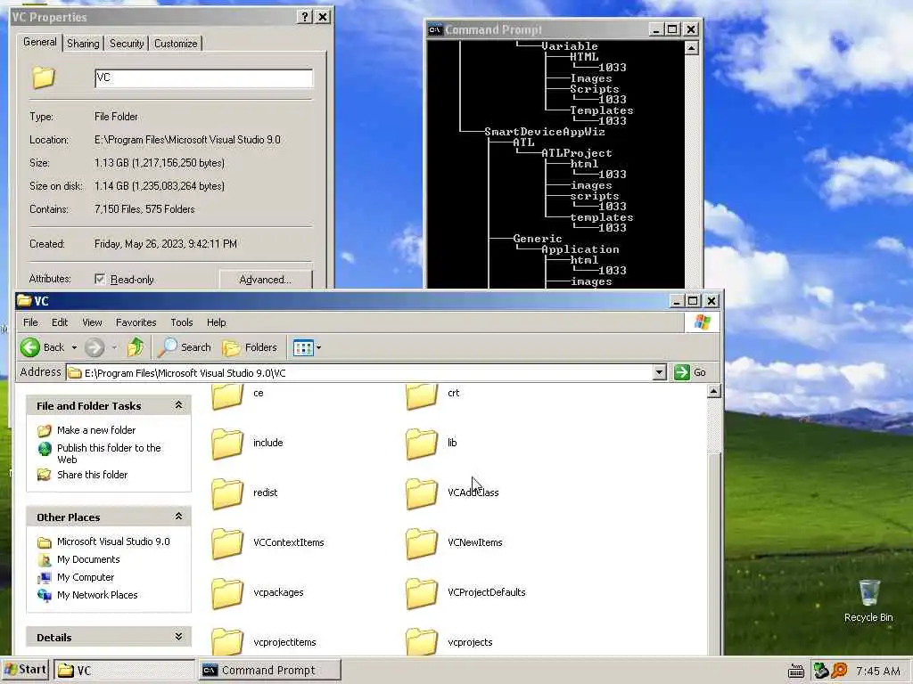This screenshot has width=913, height=684.
Task: Click the VC window scrollbar up arrow
Action: click(x=714, y=392)
